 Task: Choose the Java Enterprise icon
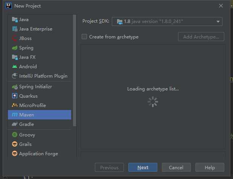click(x=15, y=29)
